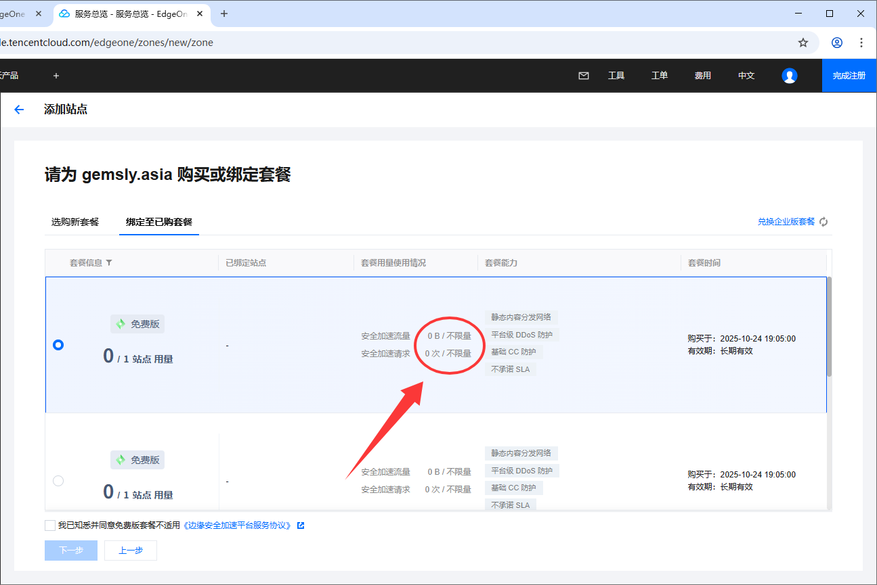Select the second 免费版 plan radio button
The image size is (877, 585).
click(58, 481)
